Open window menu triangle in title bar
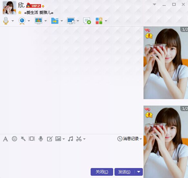The width and height of the screenshot is (188, 178). click(154, 5)
